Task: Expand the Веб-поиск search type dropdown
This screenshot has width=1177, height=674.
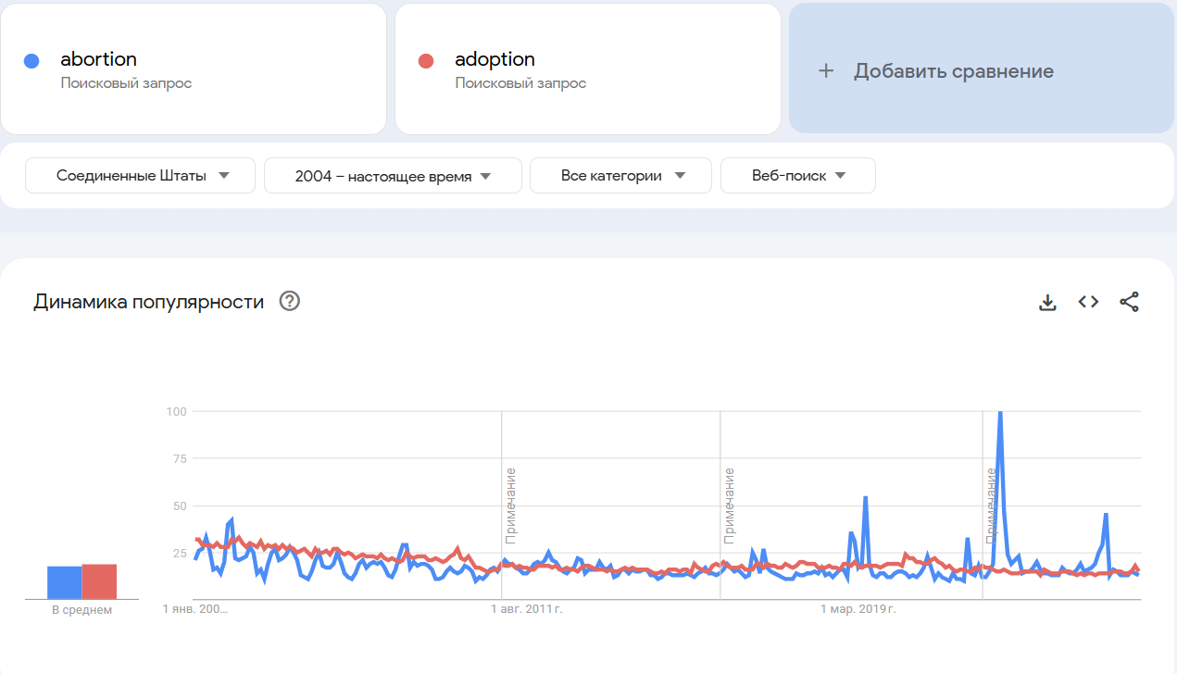Action: pyautogui.click(x=797, y=176)
